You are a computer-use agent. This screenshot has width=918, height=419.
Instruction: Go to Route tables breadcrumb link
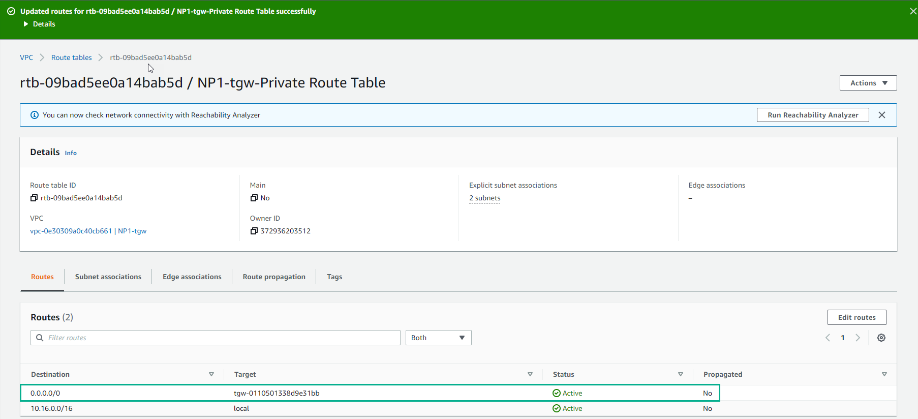click(x=72, y=57)
